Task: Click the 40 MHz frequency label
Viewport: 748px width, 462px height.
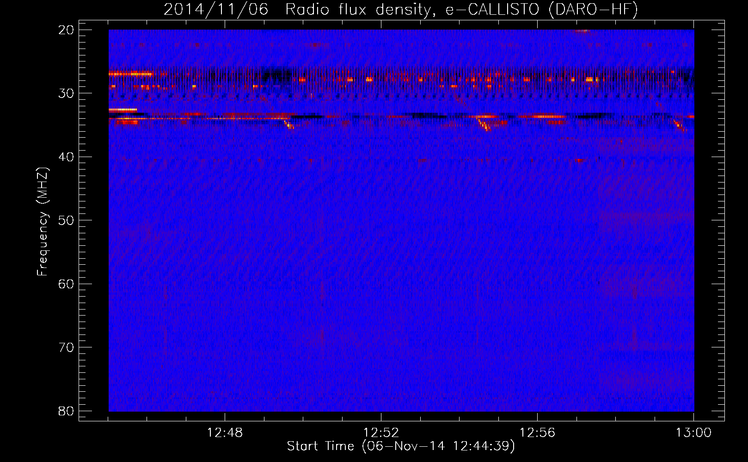Action: 66,157
